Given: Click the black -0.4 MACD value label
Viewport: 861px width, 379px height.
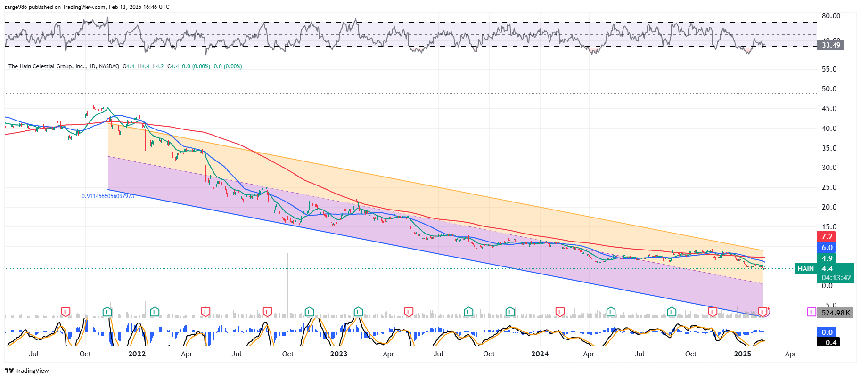Looking at the screenshot, I should (829, 342).
